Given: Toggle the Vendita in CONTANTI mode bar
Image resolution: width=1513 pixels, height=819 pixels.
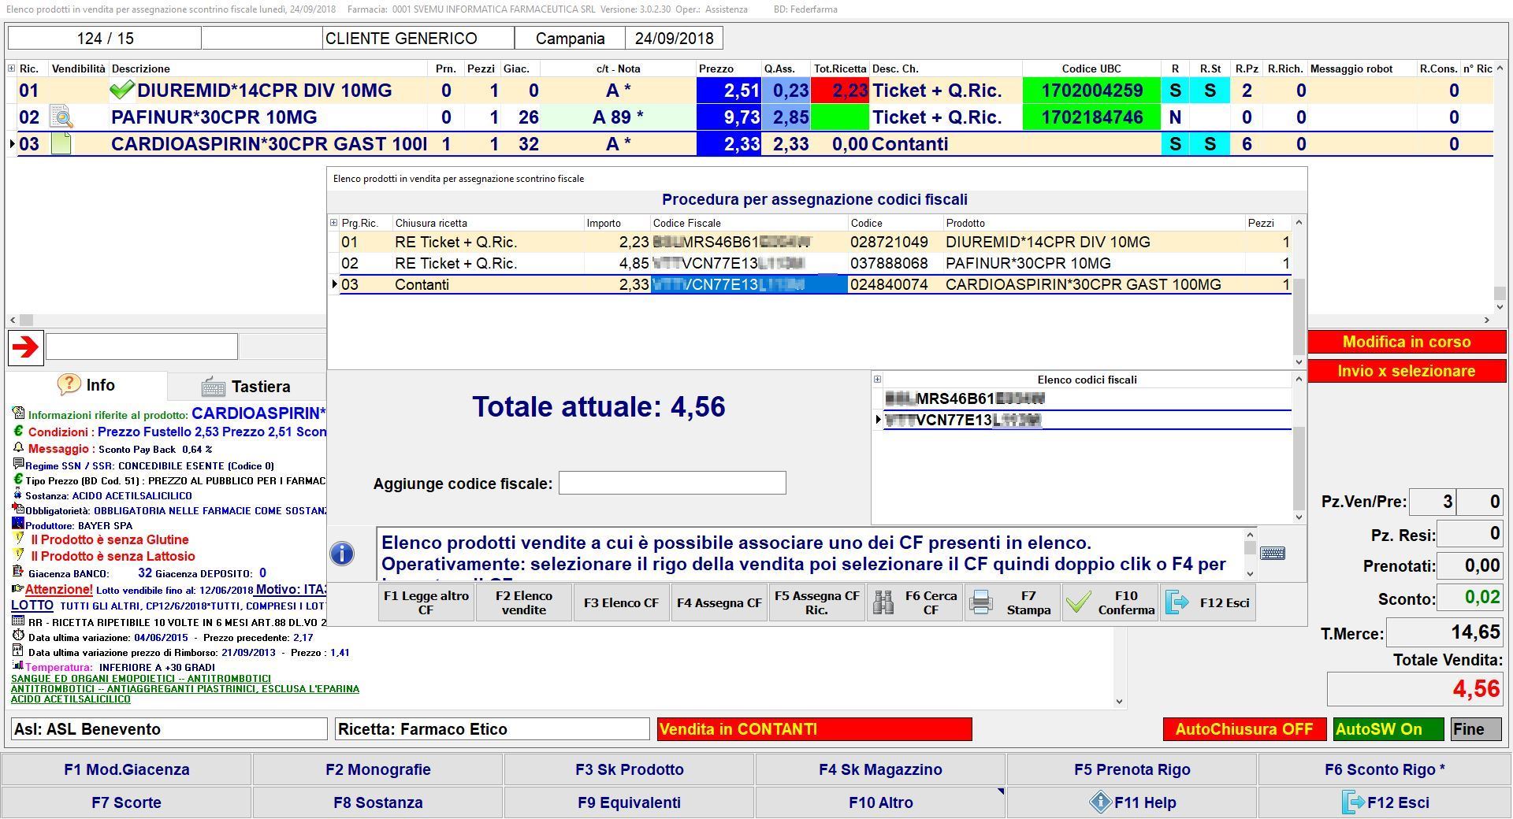Looking at the screenshot, I should tap(814, 729).
